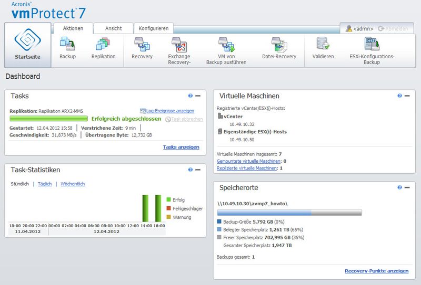Select ESX host 10.49.10.50
Image resolution: width=421 pixels, height=285 pixels.
[242, 140]
